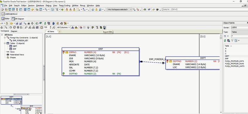Open the Type Tables dropdown in Object Palette
Viewport: 248px width, 114px height.
240,32
